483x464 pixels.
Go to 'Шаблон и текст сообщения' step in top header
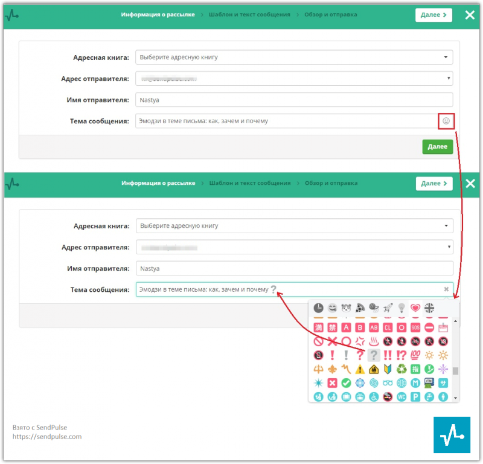[249, 14]
